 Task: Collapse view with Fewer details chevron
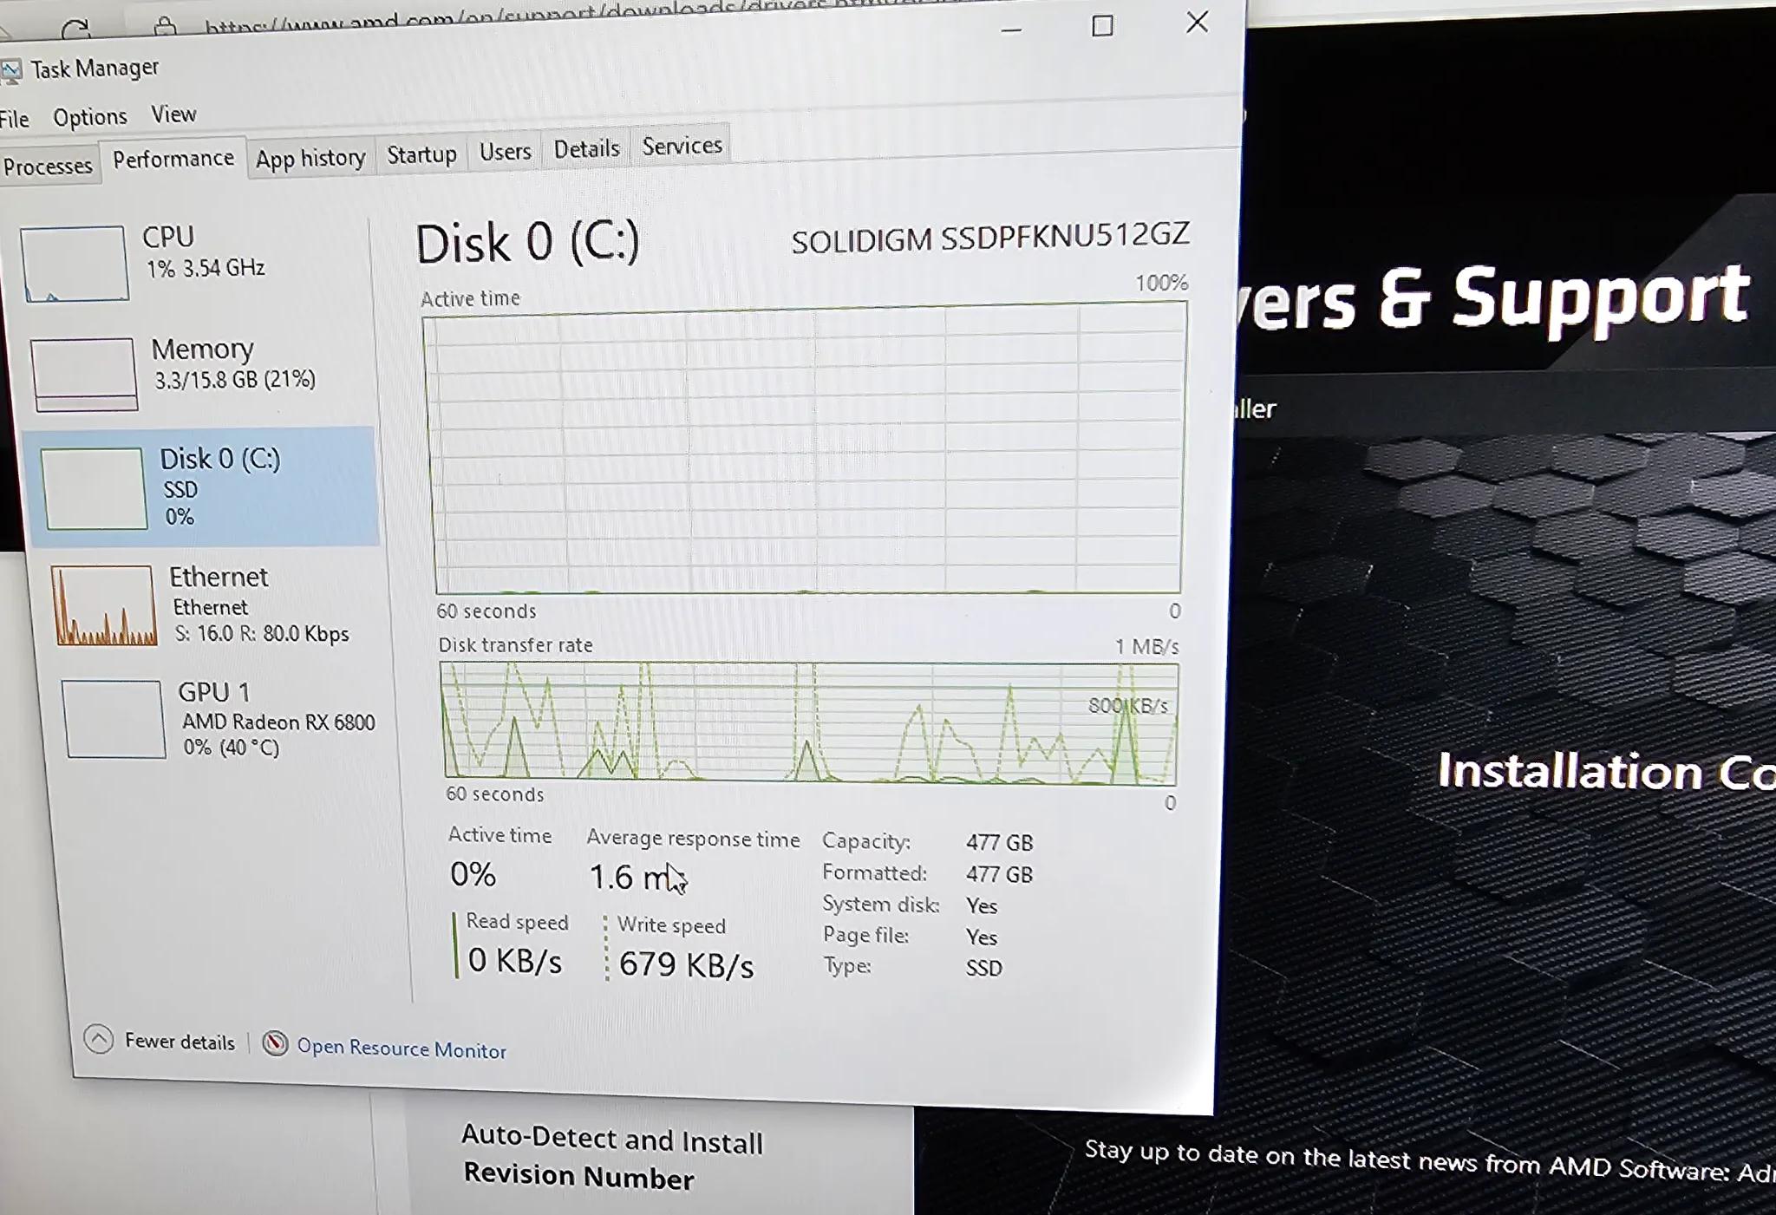[x=99, y=1039]
